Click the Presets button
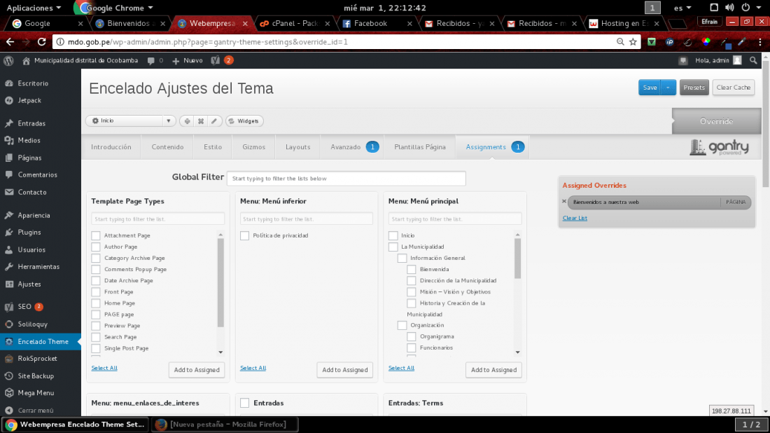770x433 pixels. [x=694, y=88]
